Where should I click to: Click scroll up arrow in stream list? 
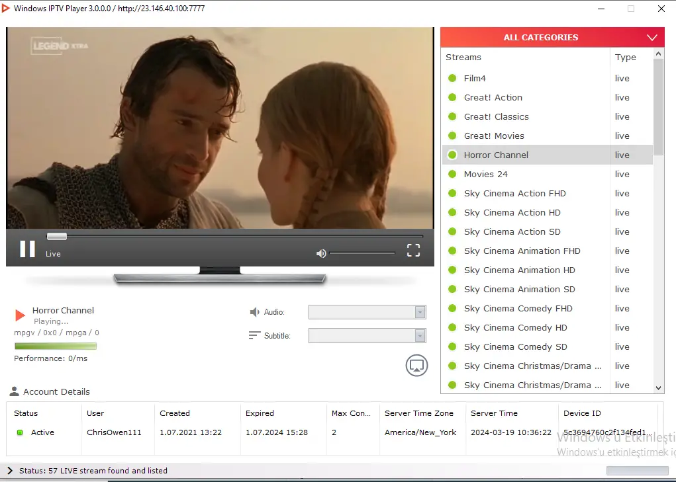658,54
